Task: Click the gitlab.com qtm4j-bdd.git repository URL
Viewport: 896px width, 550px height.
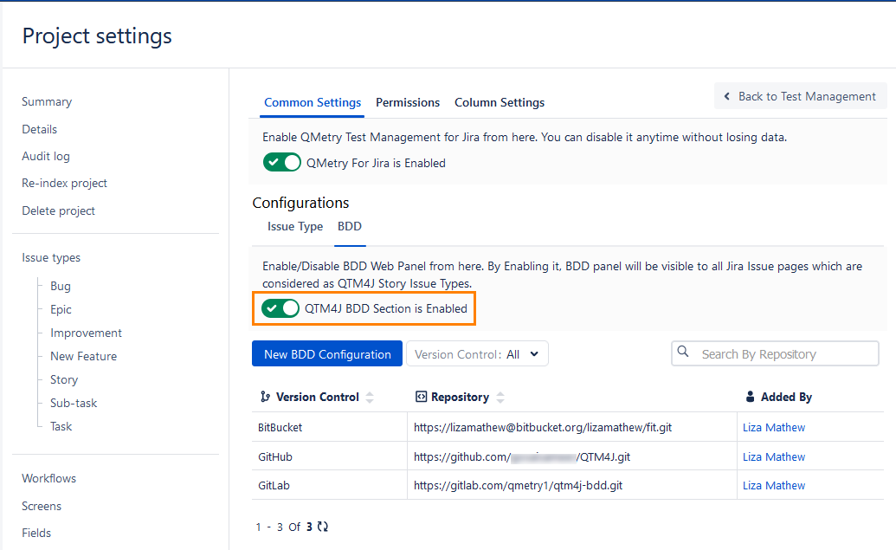Action: pyautogui.click(x=519, y=485)
